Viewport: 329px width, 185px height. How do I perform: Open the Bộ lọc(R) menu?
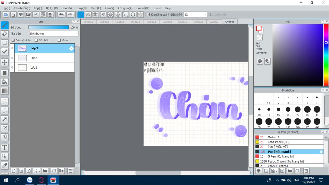(x=52, y=8)
